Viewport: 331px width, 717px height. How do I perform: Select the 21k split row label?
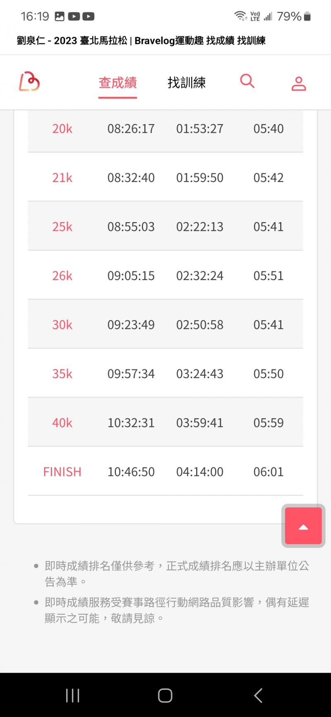(x=62, y=178)
